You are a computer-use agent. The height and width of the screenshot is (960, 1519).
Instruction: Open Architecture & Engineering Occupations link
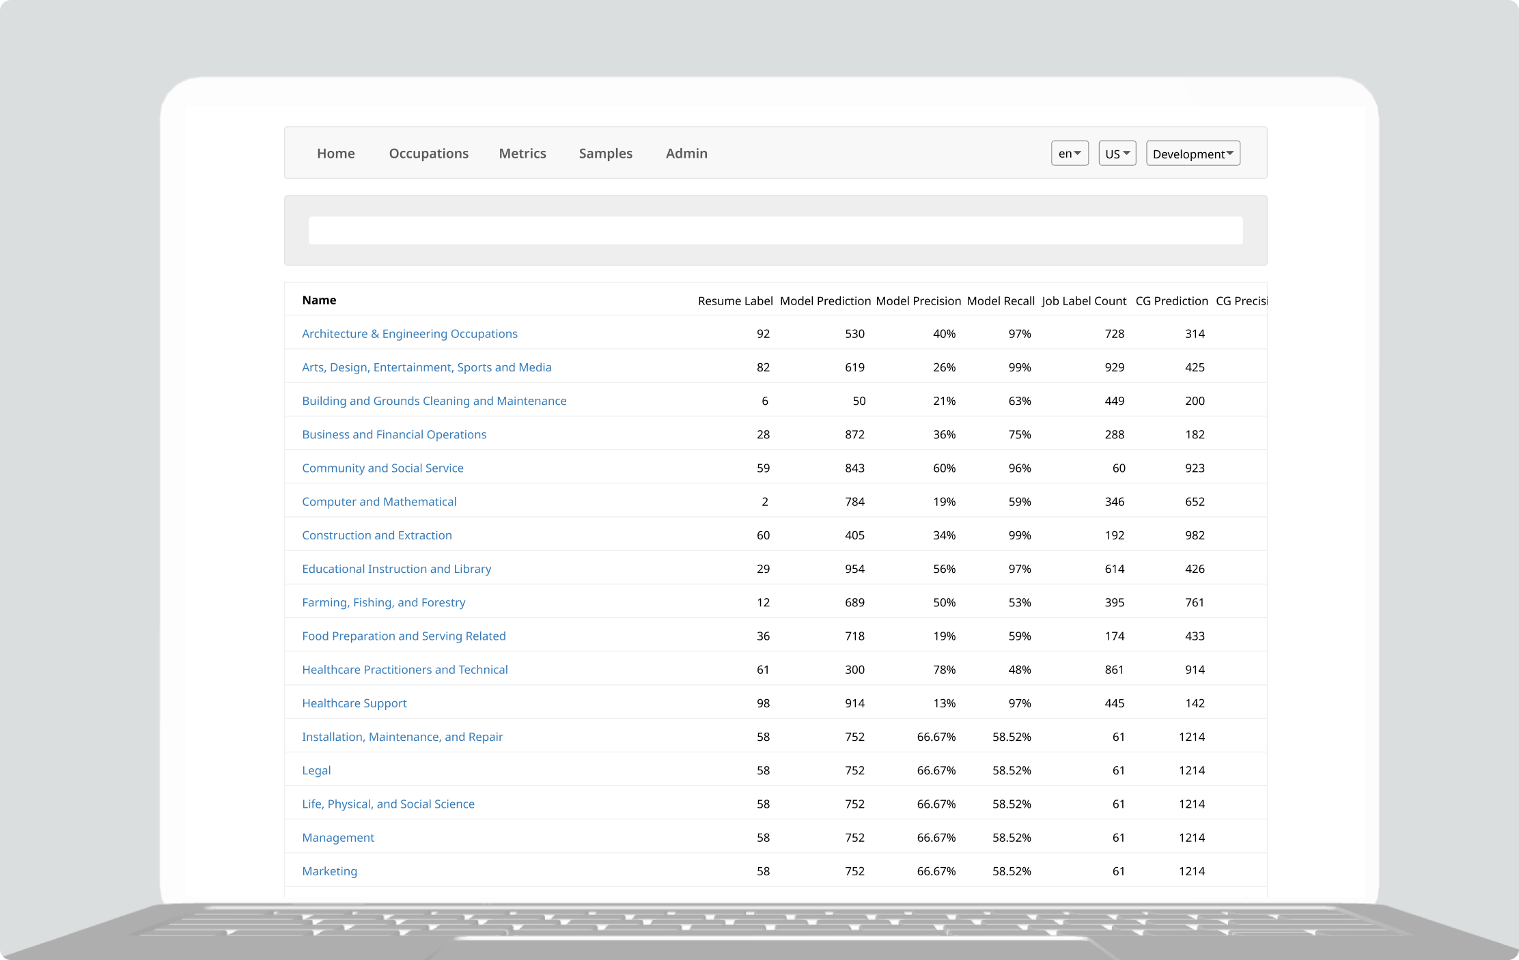(x=409, y=334)
